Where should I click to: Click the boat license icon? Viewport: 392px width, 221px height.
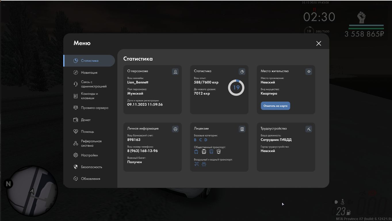[204, 164]
